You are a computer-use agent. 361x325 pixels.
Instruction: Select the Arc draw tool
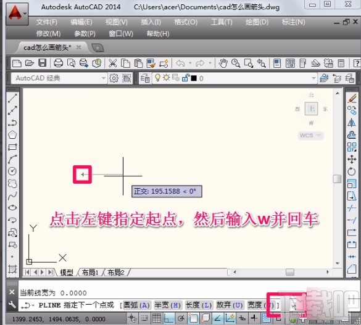[12, 159]
